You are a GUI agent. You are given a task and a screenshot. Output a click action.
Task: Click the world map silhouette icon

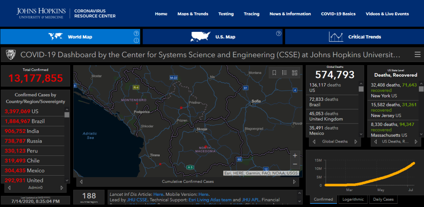point(55,37)
